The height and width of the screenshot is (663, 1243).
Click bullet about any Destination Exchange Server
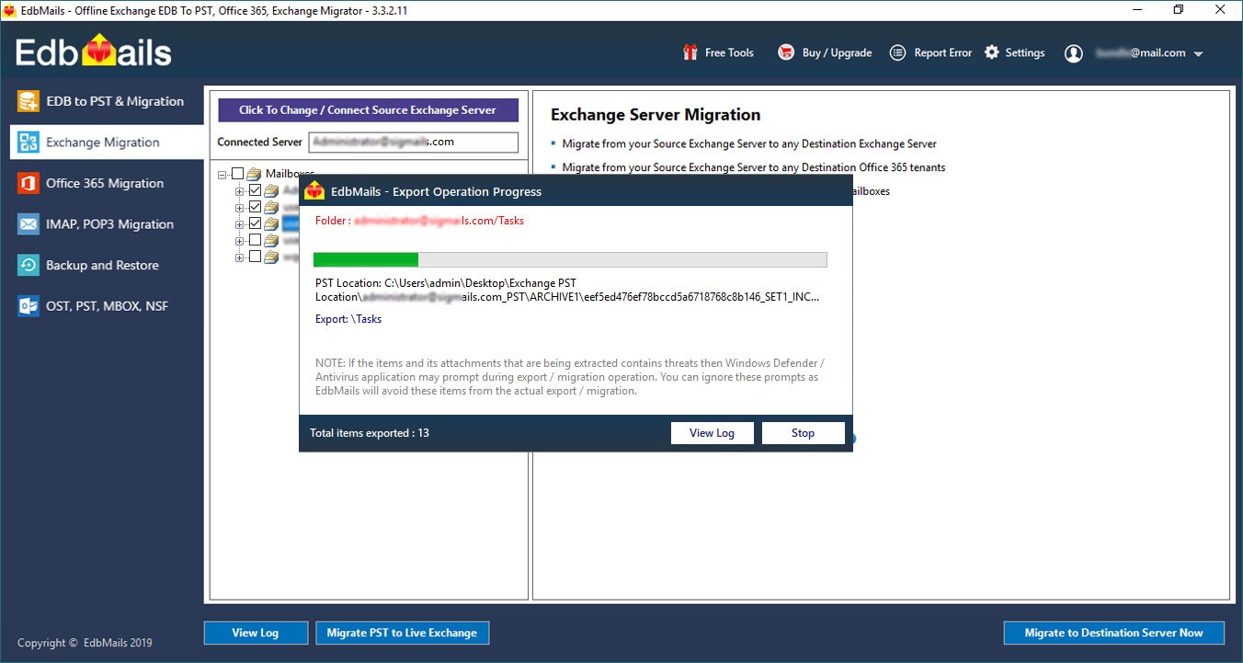tap(749, 143)
